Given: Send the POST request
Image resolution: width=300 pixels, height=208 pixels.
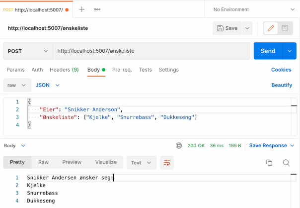Looking at the screenshot, I should click(x=268, y=51).
